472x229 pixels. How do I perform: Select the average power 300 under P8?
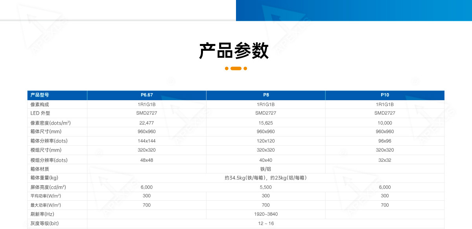[266, 196]
